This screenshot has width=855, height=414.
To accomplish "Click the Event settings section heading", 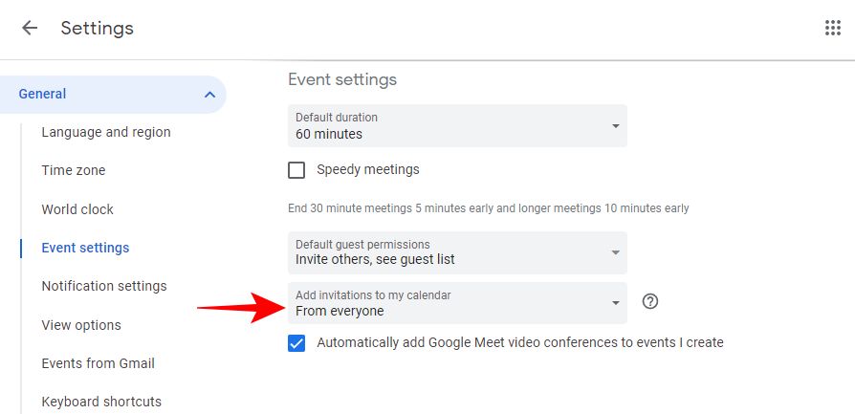I will point(342,78).
